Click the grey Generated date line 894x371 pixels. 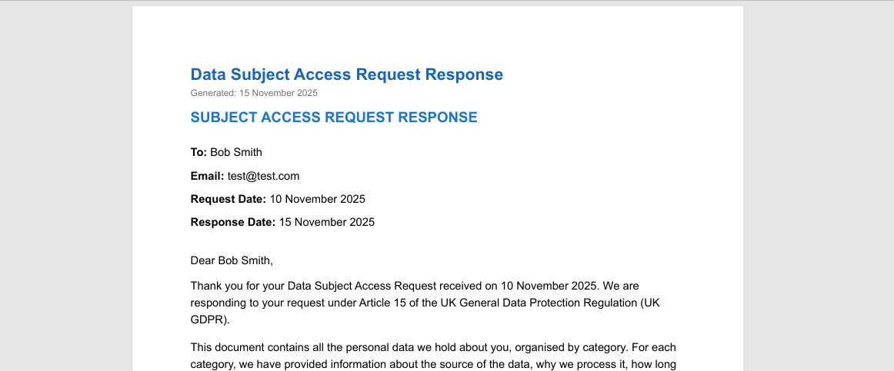coord(254,93)
